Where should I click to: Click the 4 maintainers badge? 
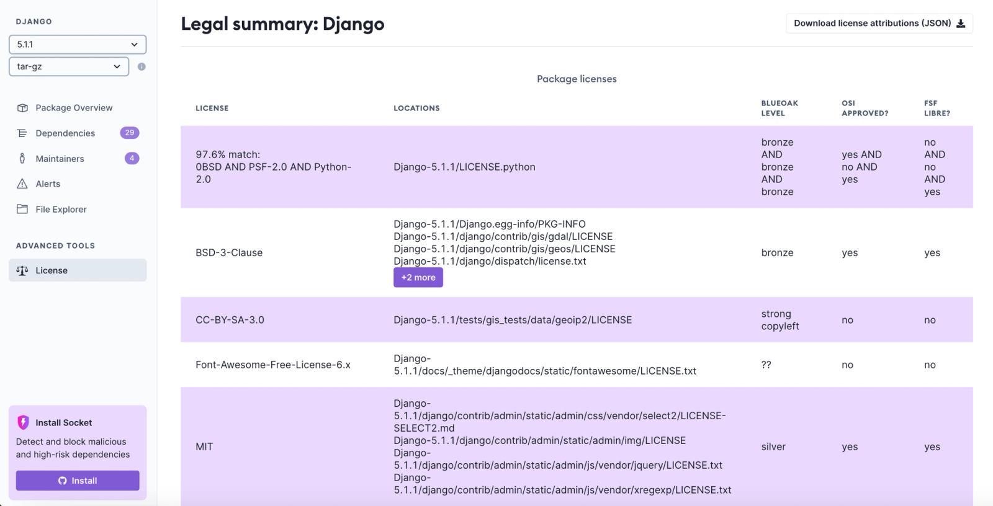tap(132, 158)
